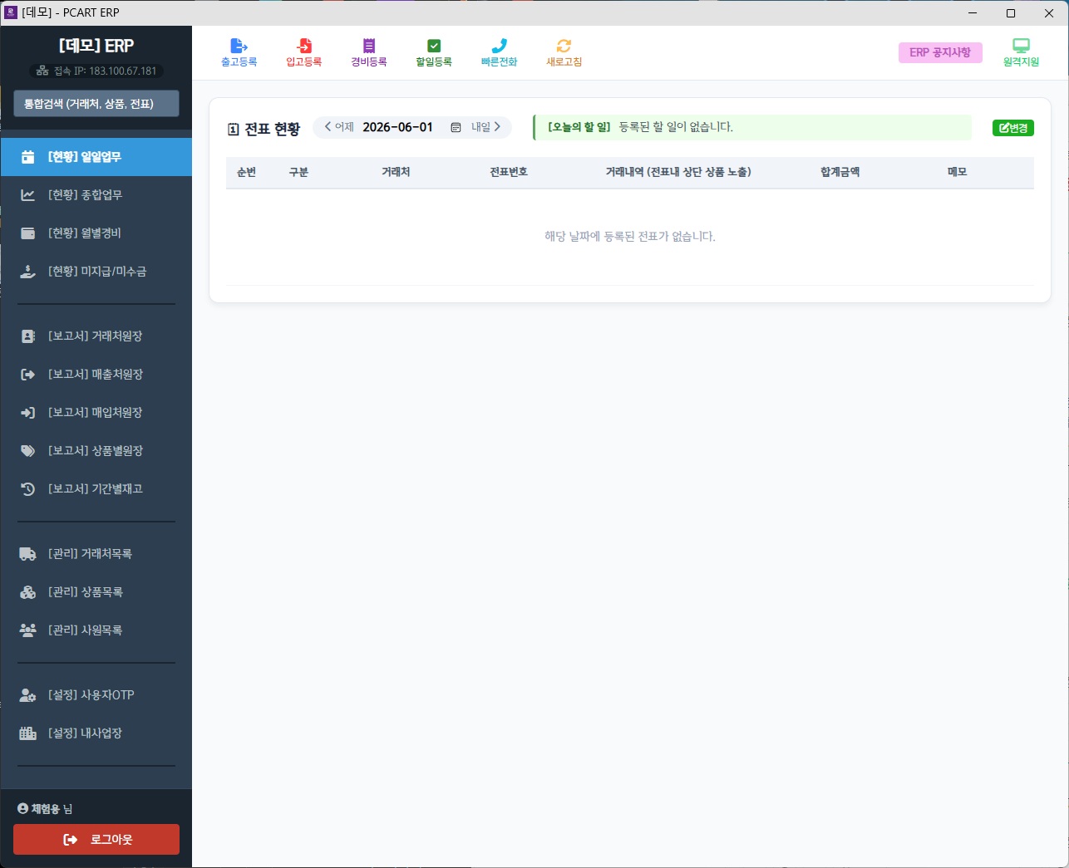Click the 상품목록 boxes icon
Image resolution: width=1069 pixels, height=868 pixels.
point(27,592)
